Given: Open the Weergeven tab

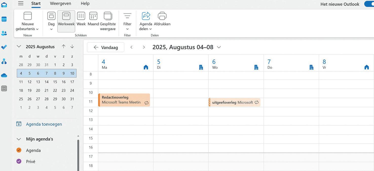Looking at the screenshot, I should [61, 4].
